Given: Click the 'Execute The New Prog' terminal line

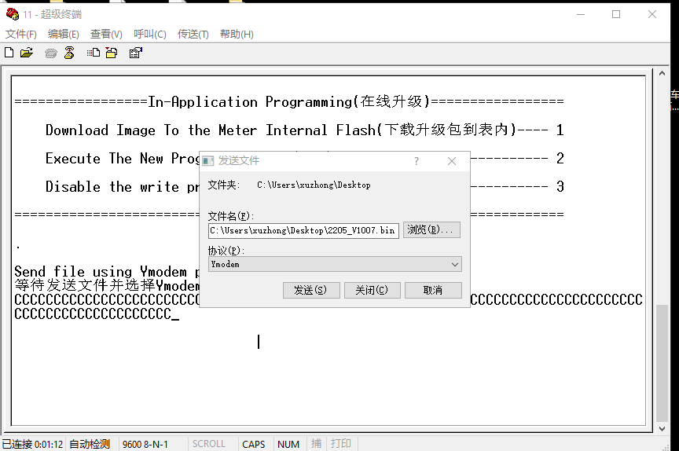Looking at the screenshot, I should (x=123, y=159).
